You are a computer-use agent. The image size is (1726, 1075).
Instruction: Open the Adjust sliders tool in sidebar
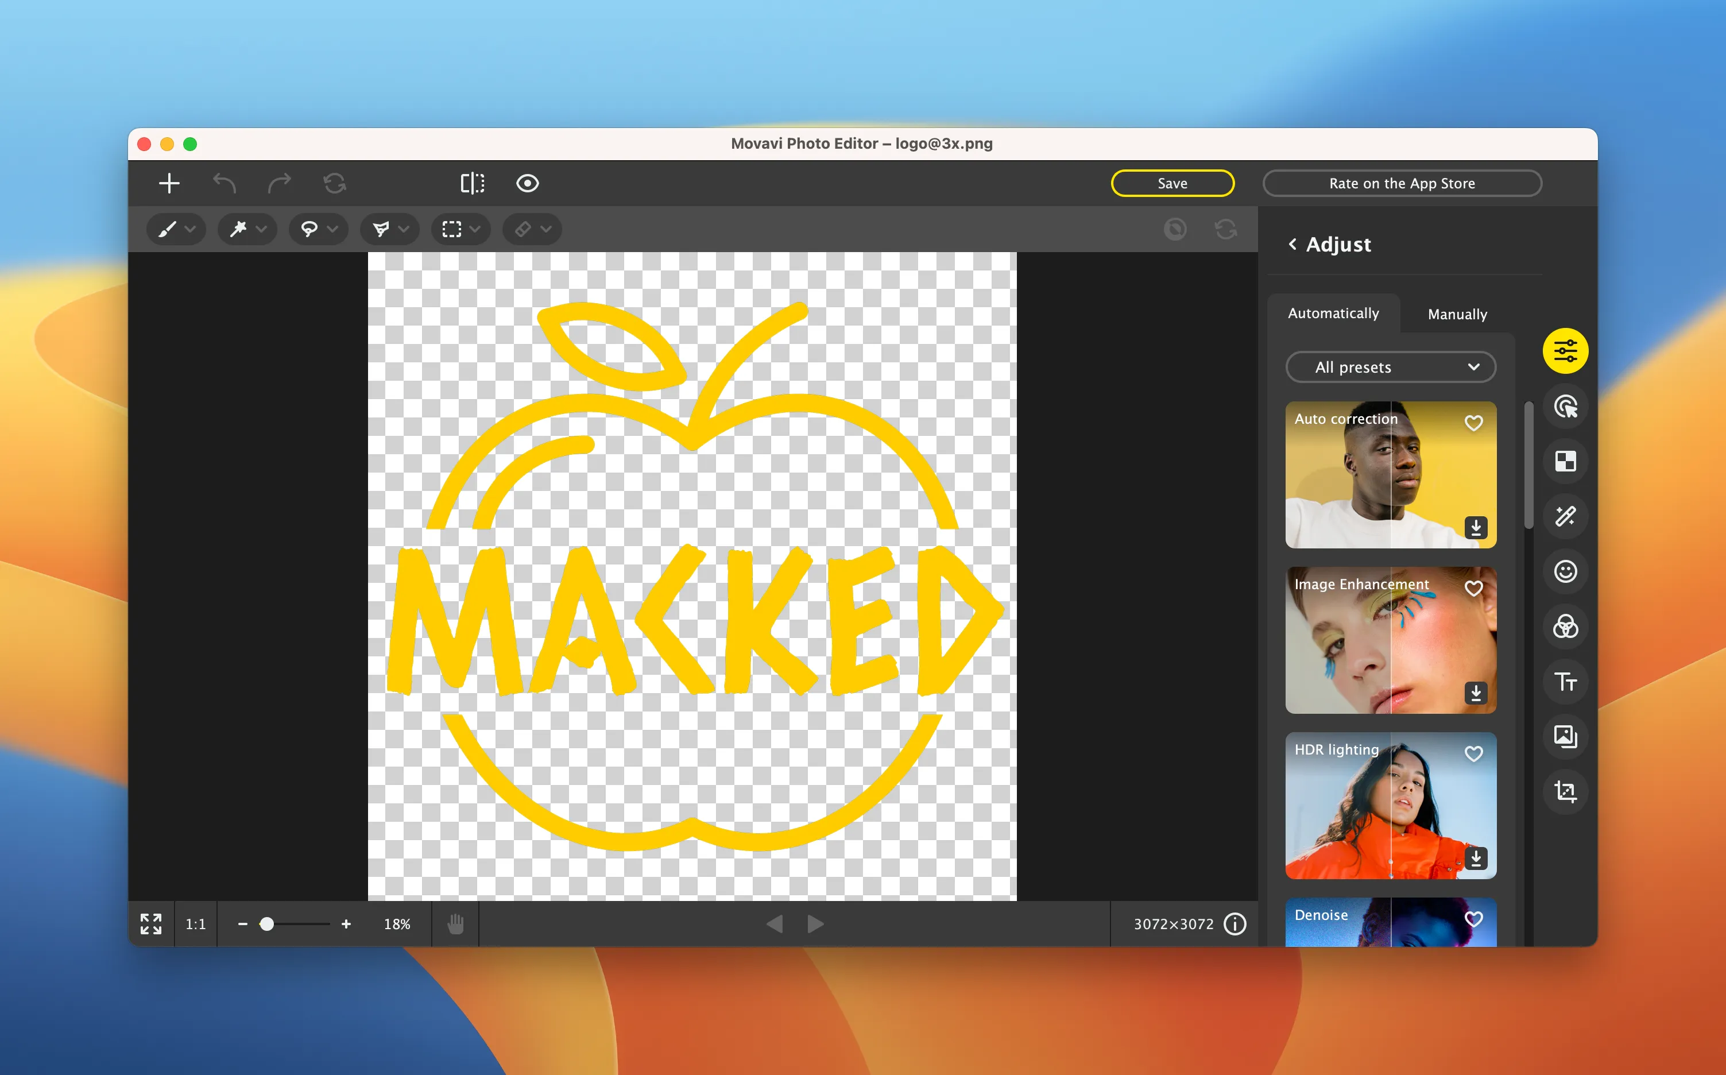click(x=1565, y=351)
